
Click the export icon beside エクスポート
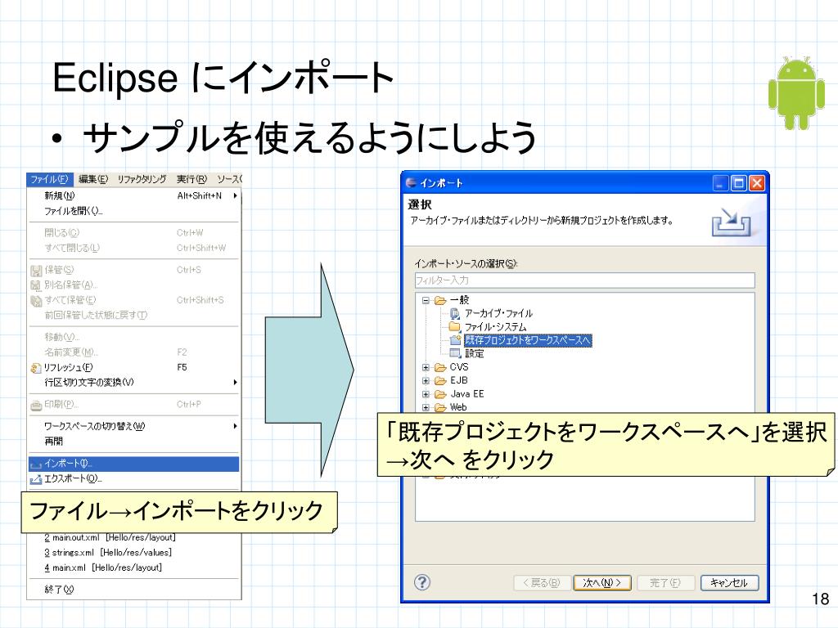point(36,479)
